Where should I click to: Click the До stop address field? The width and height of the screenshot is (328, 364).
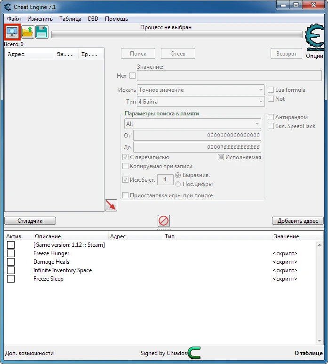(x=197, y=147)
